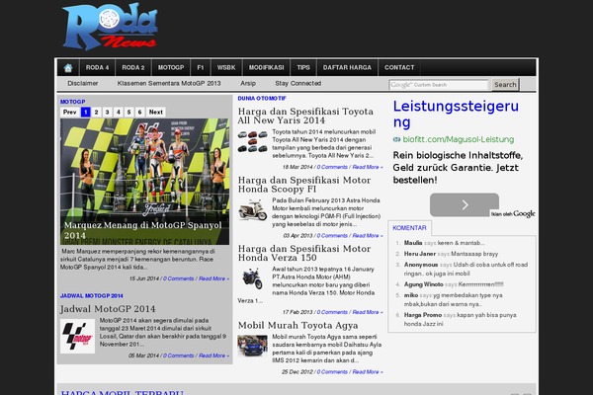Open DAFTAR HARGA menu item
593x395 pixels.
pyautogui.click(x=347, y=68)
